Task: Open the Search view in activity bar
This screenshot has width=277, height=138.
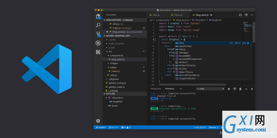Action: point(98,25)
